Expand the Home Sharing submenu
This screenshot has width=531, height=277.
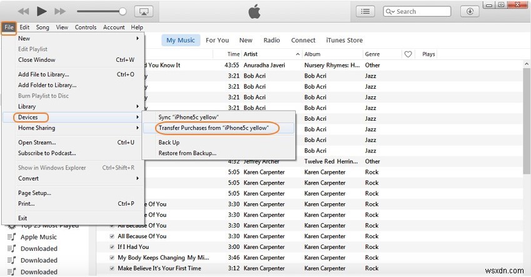click(x=73, y=128)
